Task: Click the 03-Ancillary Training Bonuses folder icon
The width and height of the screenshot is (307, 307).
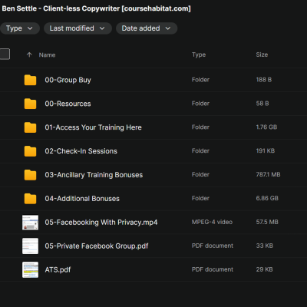Action: pyautogui.click(x=30, y=175)
